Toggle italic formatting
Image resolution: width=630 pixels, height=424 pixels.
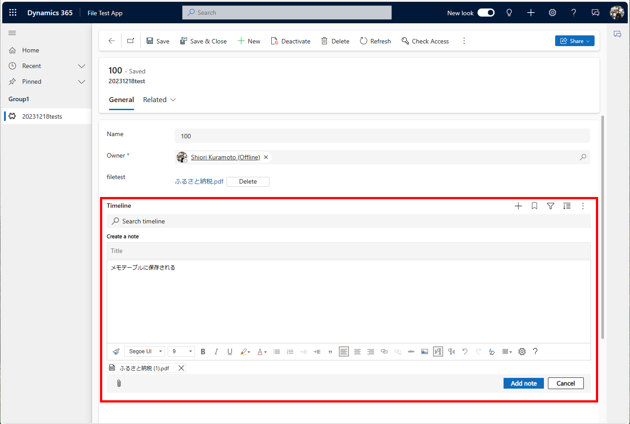[x=216, y=351]
